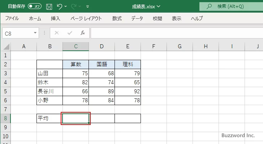Viewport: 263px width, 144px height.
Task: Click the formula bar input area
Action: click(177, 33)
